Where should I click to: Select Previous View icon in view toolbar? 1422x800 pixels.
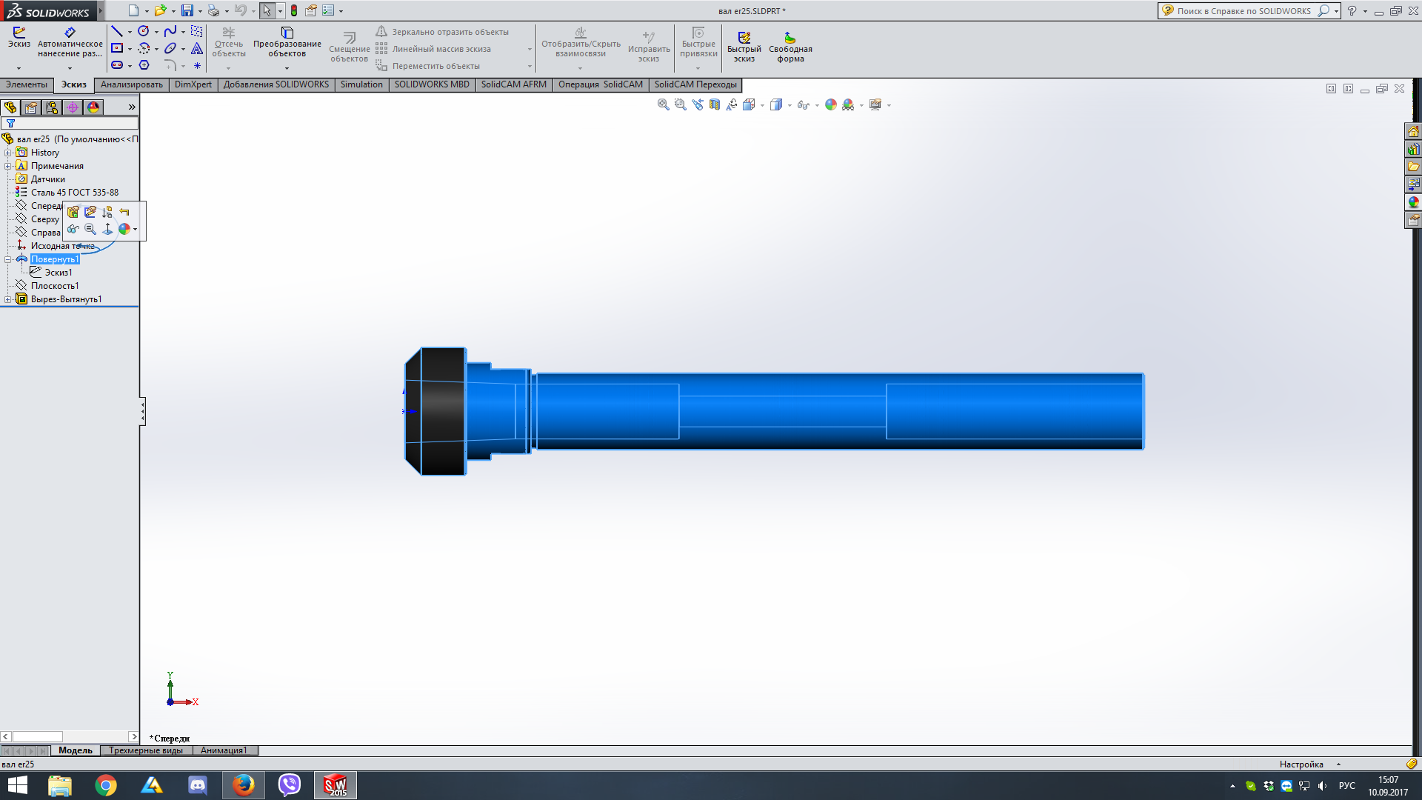click(698, 104)
